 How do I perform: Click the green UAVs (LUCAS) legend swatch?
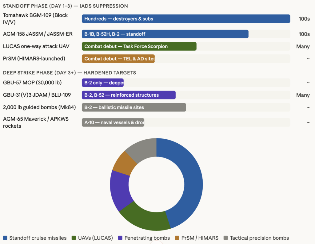coord(74,238)
